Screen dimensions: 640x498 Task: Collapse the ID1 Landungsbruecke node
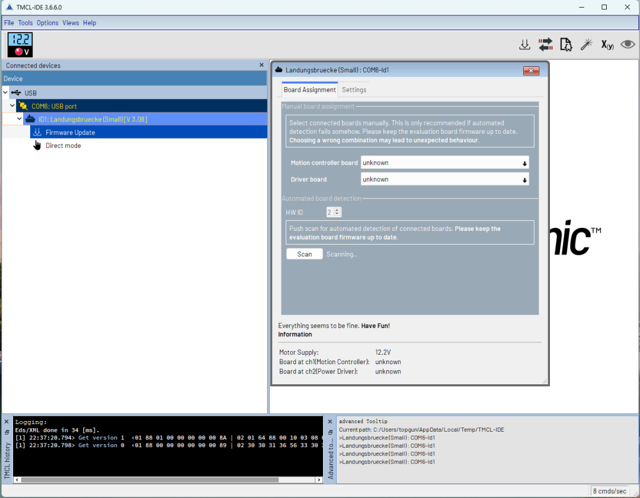pyautogui.click(x=19, y=118)
